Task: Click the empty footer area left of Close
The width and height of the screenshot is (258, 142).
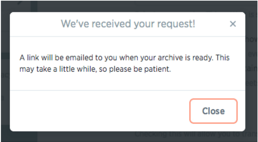Action: click(x=99, y=111)
